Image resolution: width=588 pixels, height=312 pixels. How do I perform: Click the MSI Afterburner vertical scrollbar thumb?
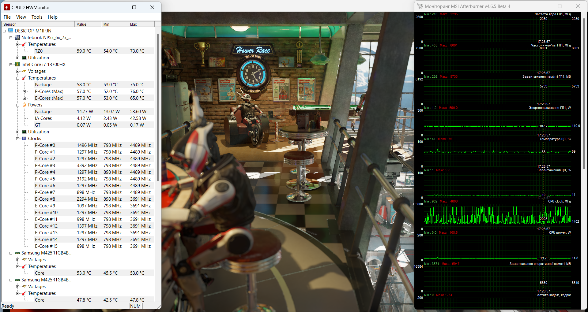point(584,93)
